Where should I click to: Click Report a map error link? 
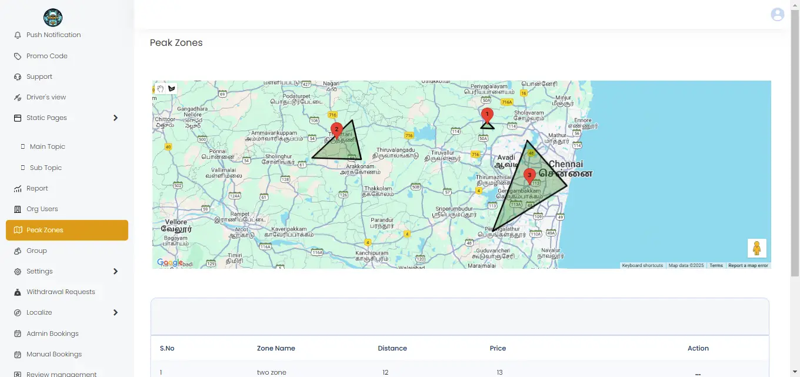[x=748, y=266]
